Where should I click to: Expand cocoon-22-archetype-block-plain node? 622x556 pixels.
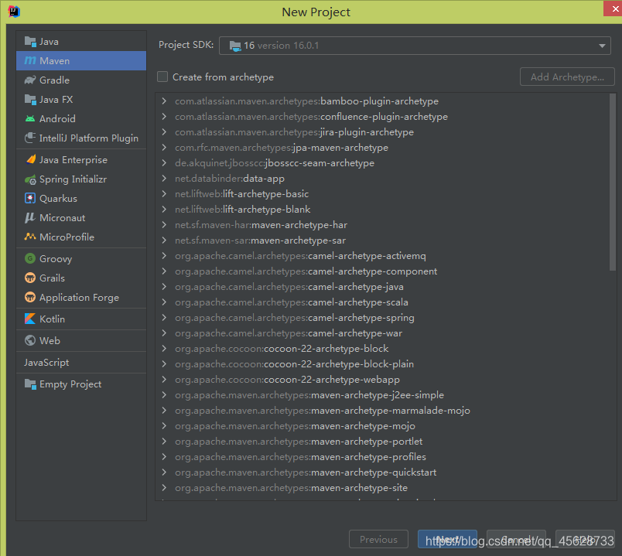(x=164, y=364)
